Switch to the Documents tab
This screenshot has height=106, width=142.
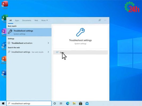pyautogui.click(x=27, y=20)
